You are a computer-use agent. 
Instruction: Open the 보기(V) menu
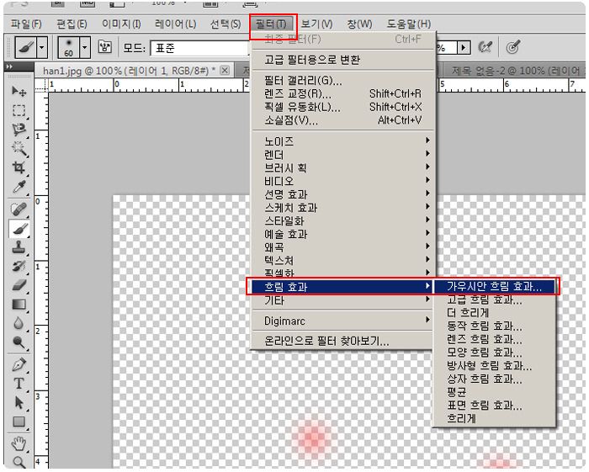(x=316, y=24)
